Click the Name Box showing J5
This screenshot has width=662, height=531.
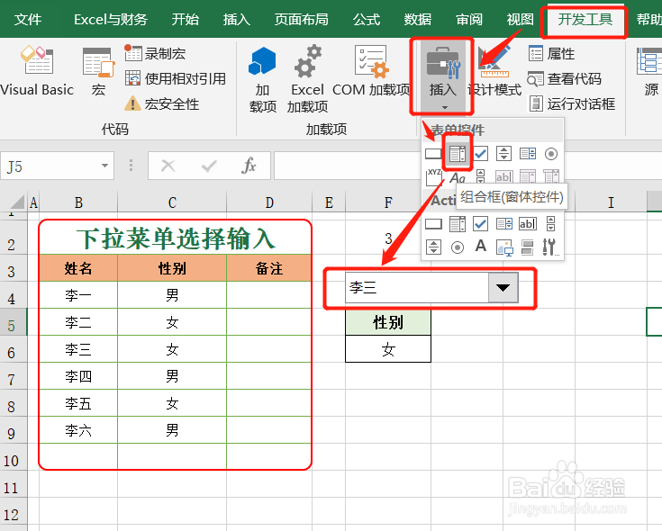[50, 166]
